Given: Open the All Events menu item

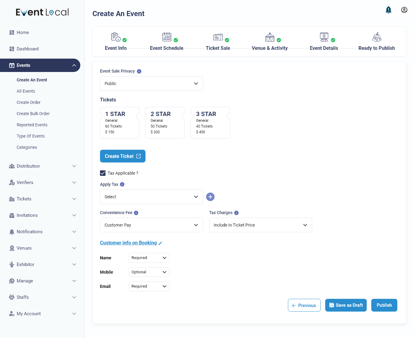Looking at the screenshot, I should click(x=26, y=91).
